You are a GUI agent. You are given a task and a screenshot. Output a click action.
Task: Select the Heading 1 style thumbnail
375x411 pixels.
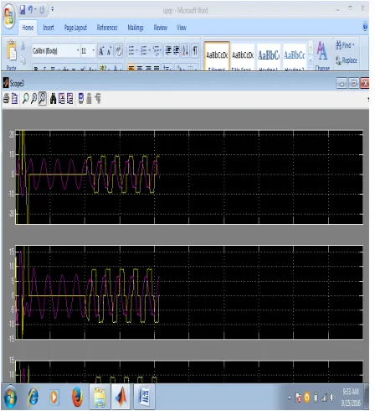269,56
